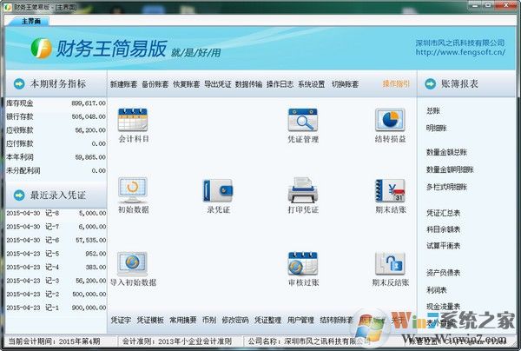
Task: Click 结转新账套 in bottom toolbar
Action: pos(336,320)
